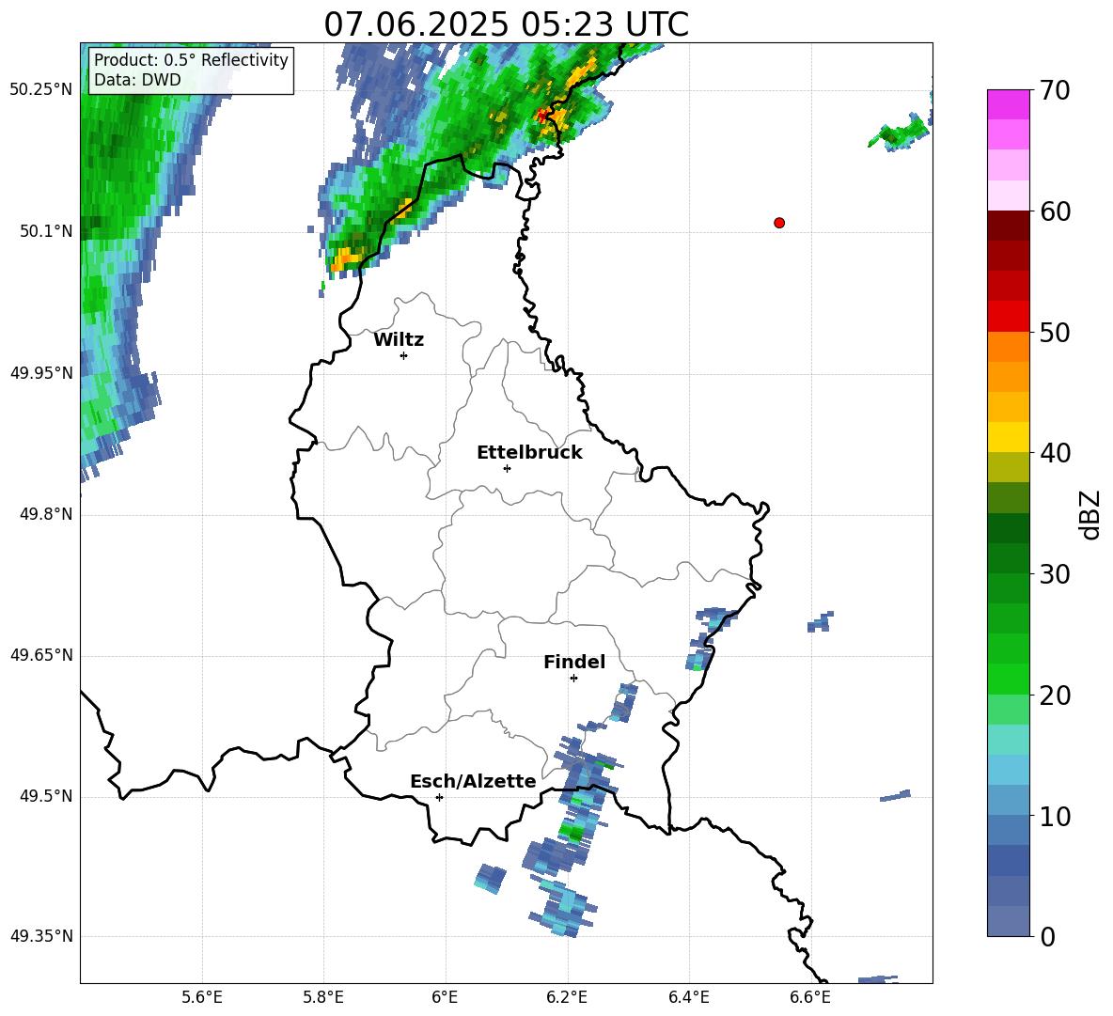Click the slate-blue bottom swatch of the colorbar
The height and width of the screenshot is (1016, 1113).
click(x=1008, y=921)
